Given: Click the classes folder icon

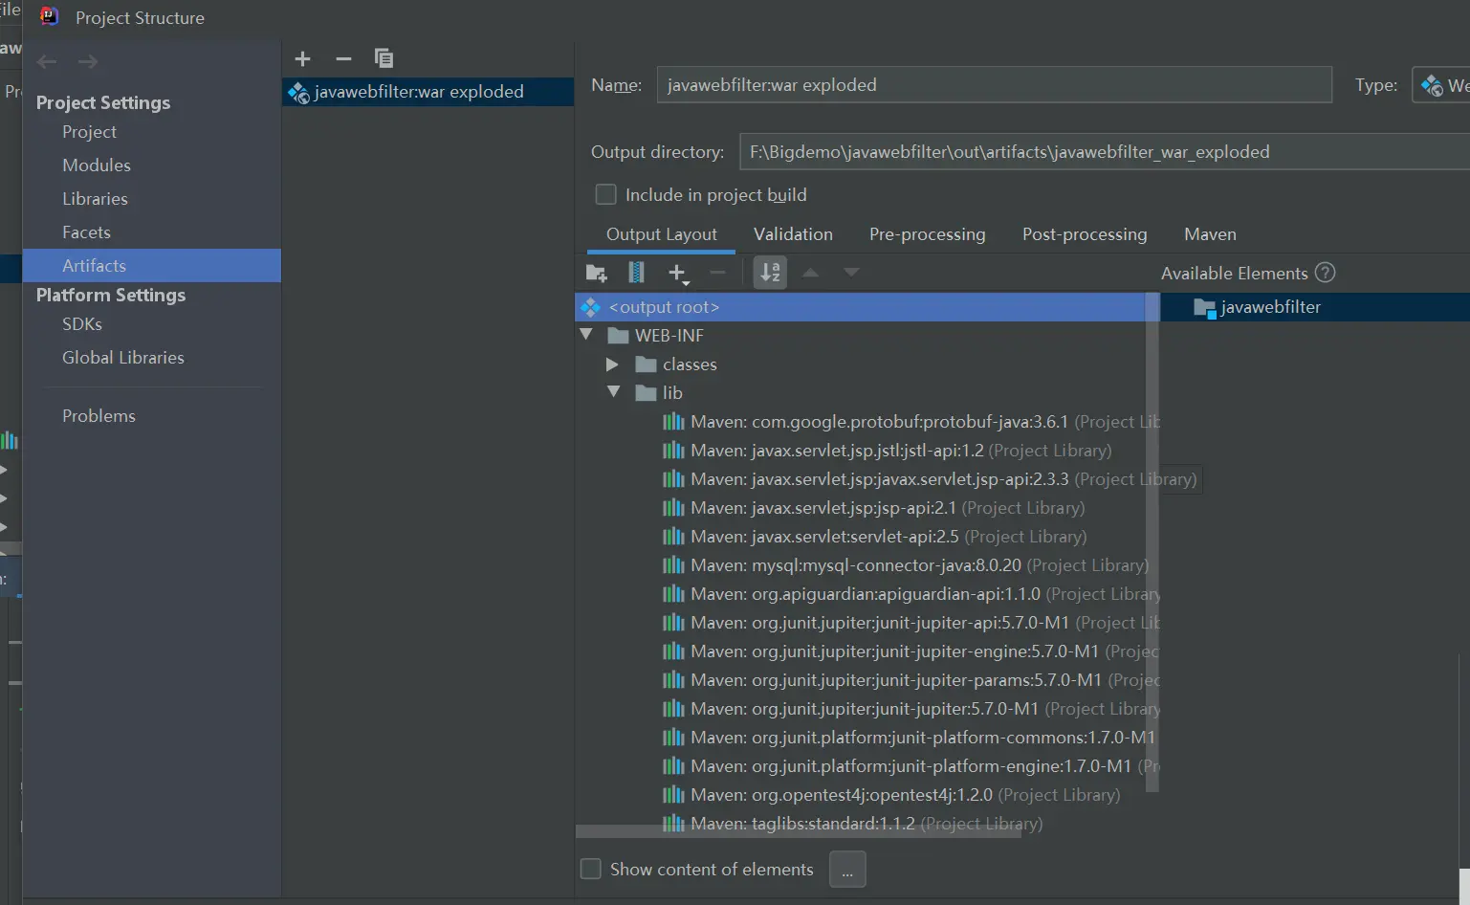Looking at the screenshot, I should tap(647, 364).
